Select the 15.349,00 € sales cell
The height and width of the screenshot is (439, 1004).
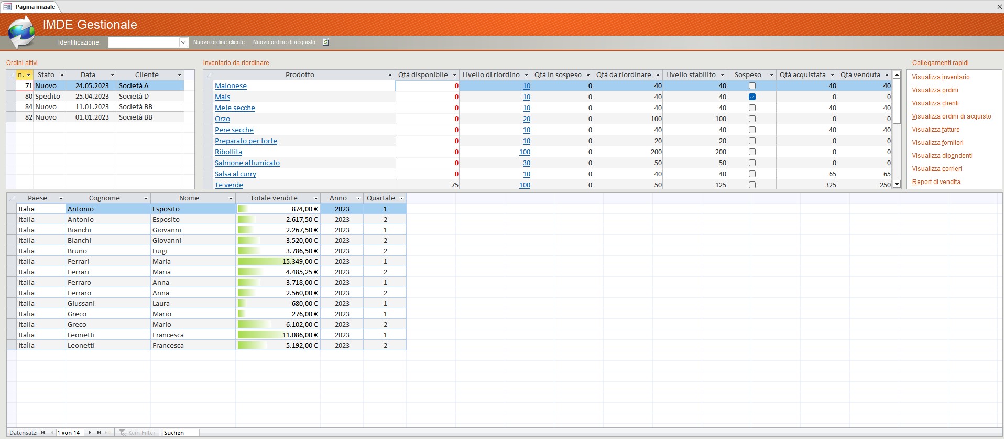(x=278, y=261)
